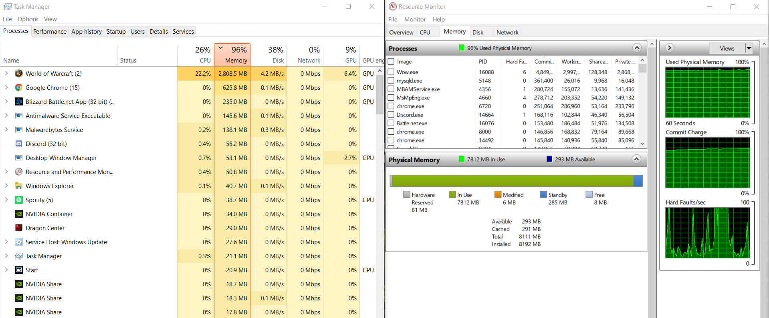Check the MBAMService.exe checkbox

[391, 89]
